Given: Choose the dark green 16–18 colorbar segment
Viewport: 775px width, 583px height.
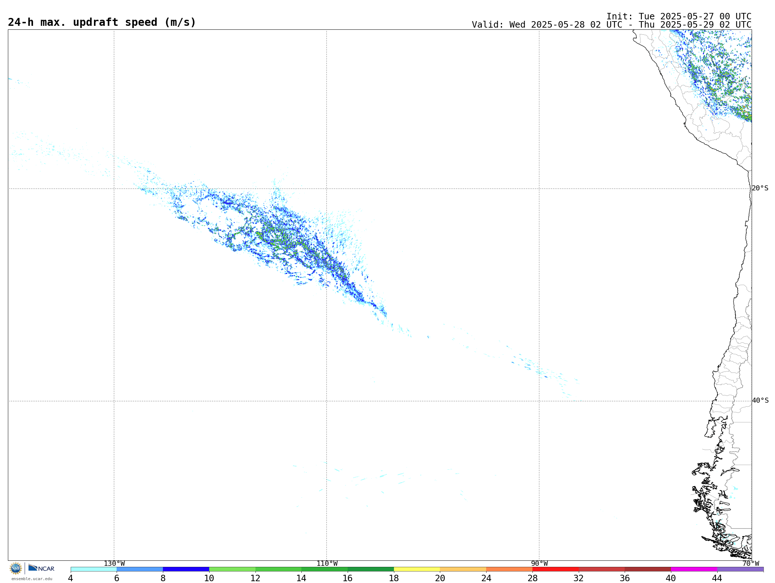Looking at the screenshot, I should [371, 569].
